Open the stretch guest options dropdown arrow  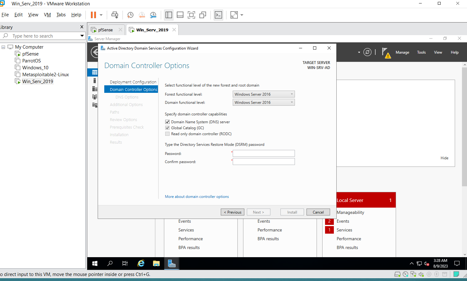[242, 15]
